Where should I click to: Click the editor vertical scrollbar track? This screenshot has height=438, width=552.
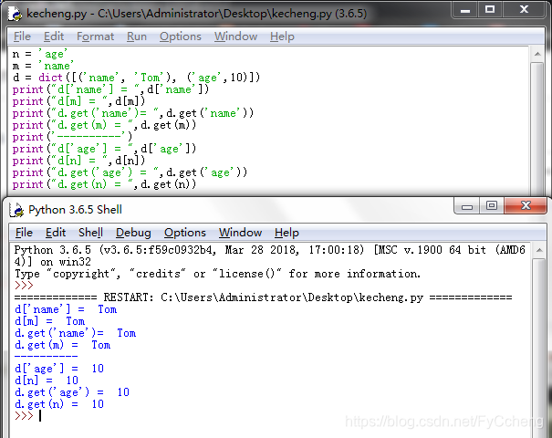pyautogui.click(x=537, y=127)
